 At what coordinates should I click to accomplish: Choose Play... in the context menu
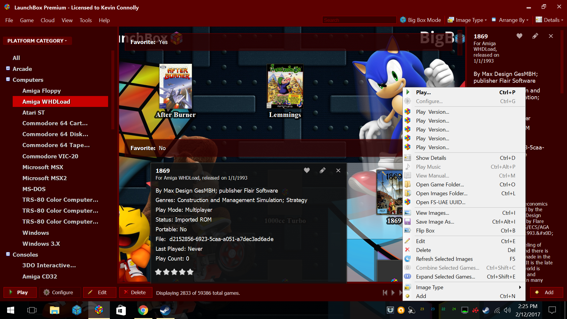(464, 92)
